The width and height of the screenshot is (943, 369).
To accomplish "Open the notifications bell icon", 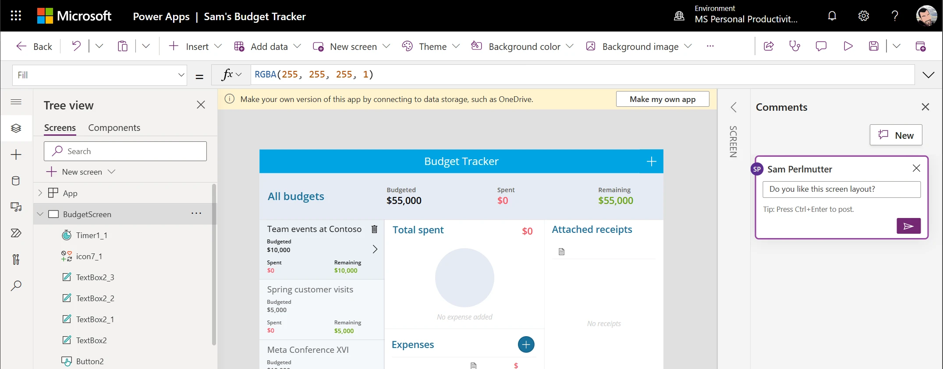I will (x=832, y=16).
